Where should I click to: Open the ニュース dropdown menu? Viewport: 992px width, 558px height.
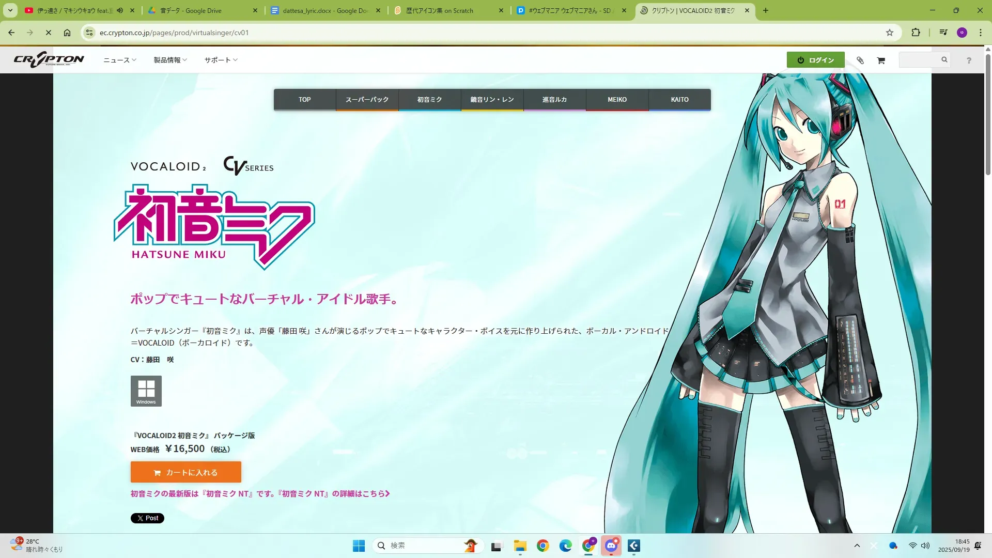tap(119, 60)
